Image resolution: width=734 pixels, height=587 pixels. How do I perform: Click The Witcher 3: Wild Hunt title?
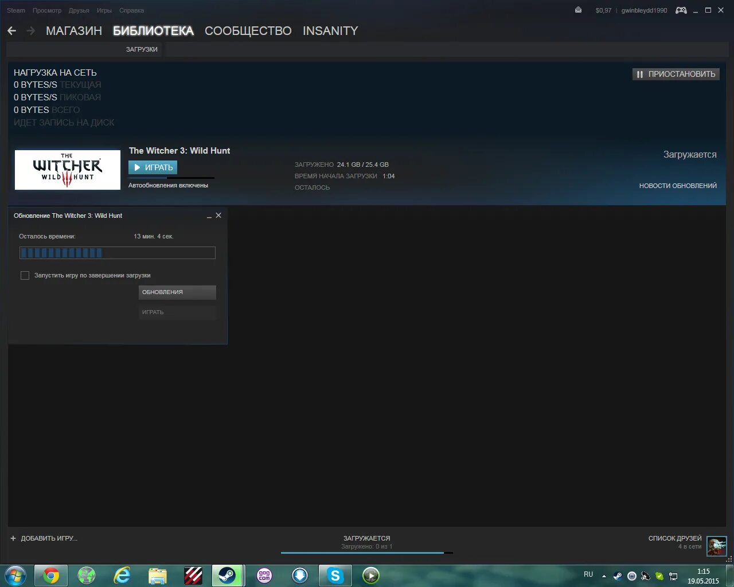179,151
